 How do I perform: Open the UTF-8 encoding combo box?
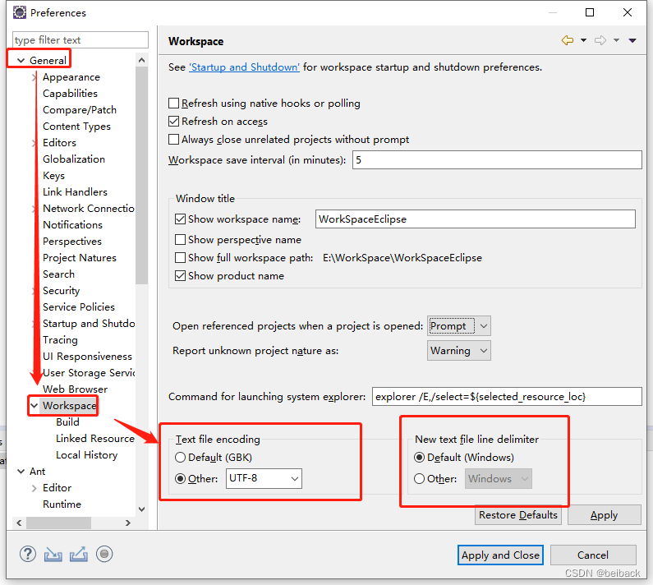pos(264,478)
